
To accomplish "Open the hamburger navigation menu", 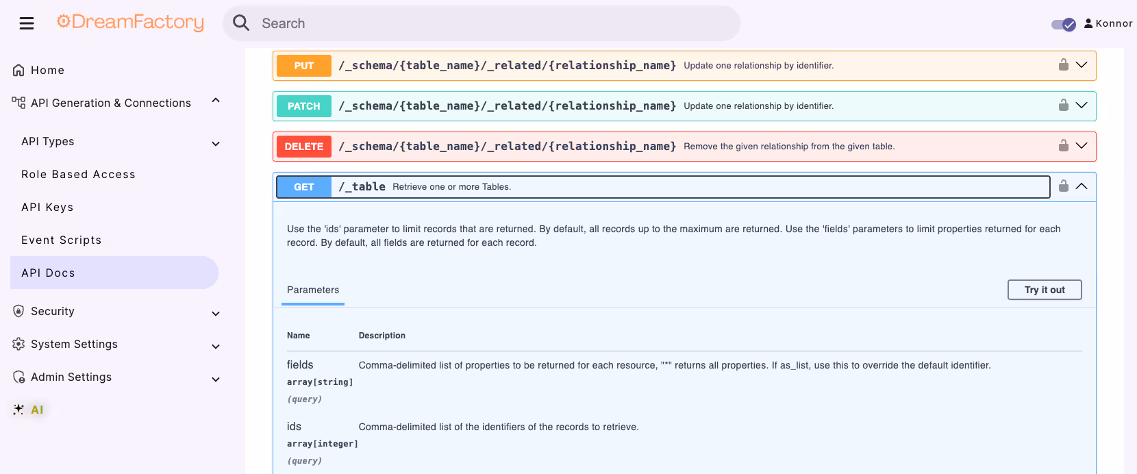I will [27, 23].
